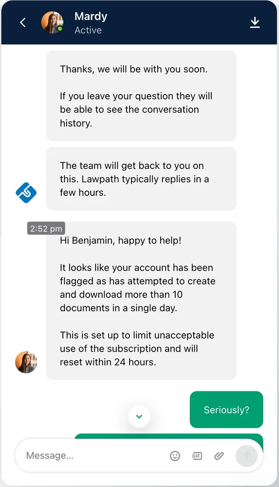Click the Active status text
The image size is (279, 487).
tap(88, 30)
